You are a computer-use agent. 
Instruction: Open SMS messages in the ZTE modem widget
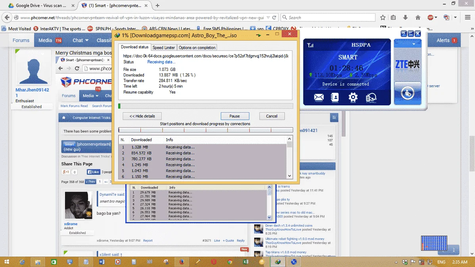pyautogui.click(x=319, y=97)
